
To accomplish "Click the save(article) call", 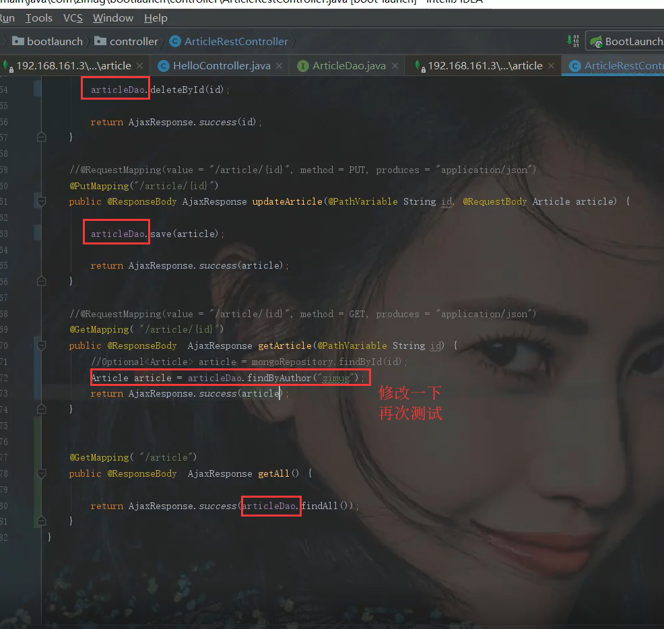I will click(185, 234).
